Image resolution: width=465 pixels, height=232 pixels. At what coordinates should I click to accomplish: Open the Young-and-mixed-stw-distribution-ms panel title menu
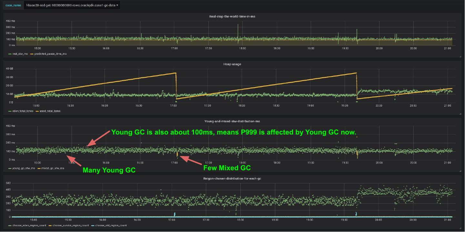tap(232, 121)
